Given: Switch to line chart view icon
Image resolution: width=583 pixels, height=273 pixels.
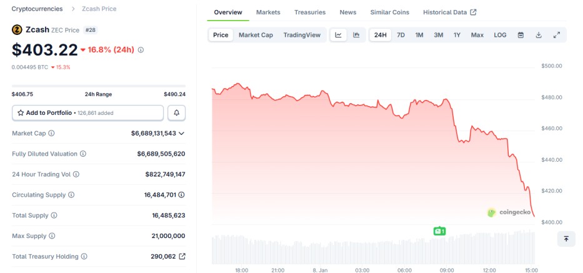Looking at the screenshot, I should (x=338, y=35).
